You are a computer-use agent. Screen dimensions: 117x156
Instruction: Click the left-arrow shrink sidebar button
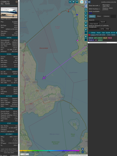pos(86,6)
